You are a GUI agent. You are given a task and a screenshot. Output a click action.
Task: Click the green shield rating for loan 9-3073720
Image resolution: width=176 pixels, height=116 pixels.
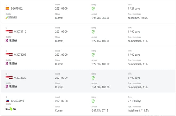93,78
